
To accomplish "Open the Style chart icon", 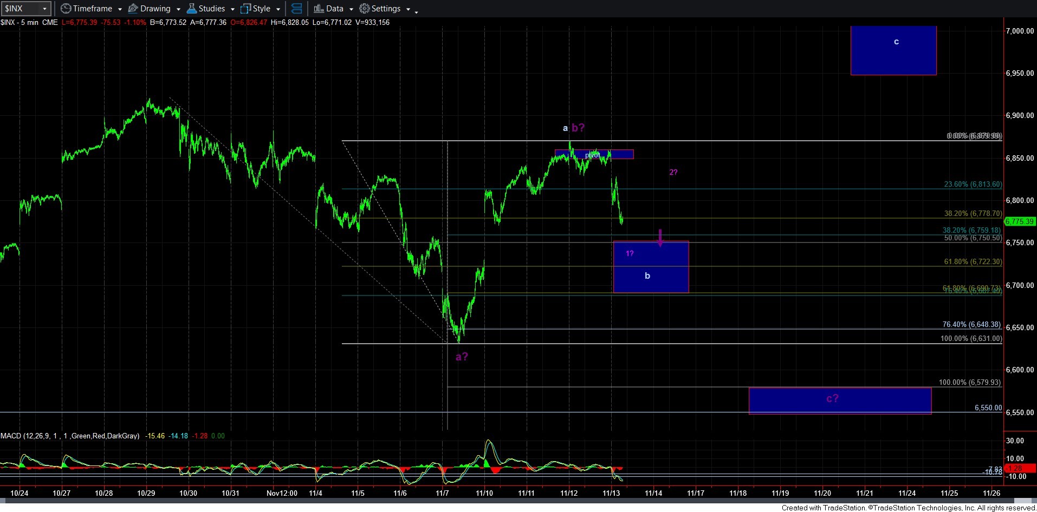I will click(245, 8).
